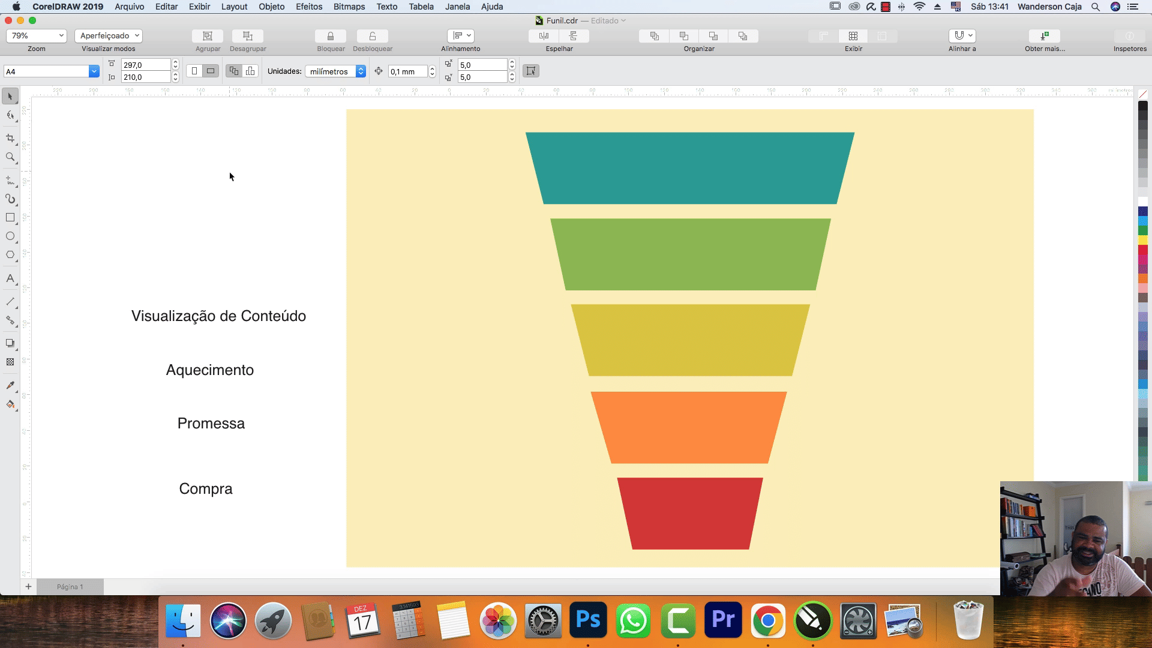This screenshot has width=1152, height=648.
Task: Pick the yellow swatch in color palette
Action: tap(1143, 240)
